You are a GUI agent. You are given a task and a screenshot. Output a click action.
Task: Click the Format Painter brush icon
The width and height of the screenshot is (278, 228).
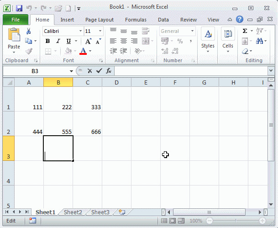[29, 51]
